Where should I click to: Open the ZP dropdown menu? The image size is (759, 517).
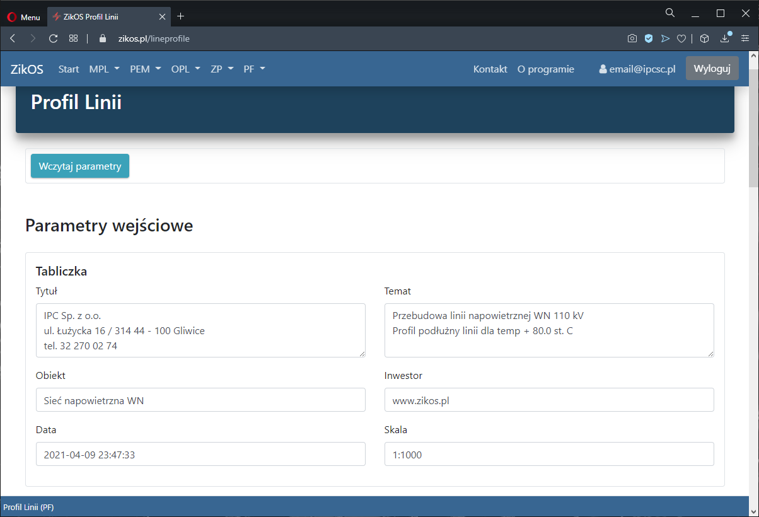[x=222, y=69]
